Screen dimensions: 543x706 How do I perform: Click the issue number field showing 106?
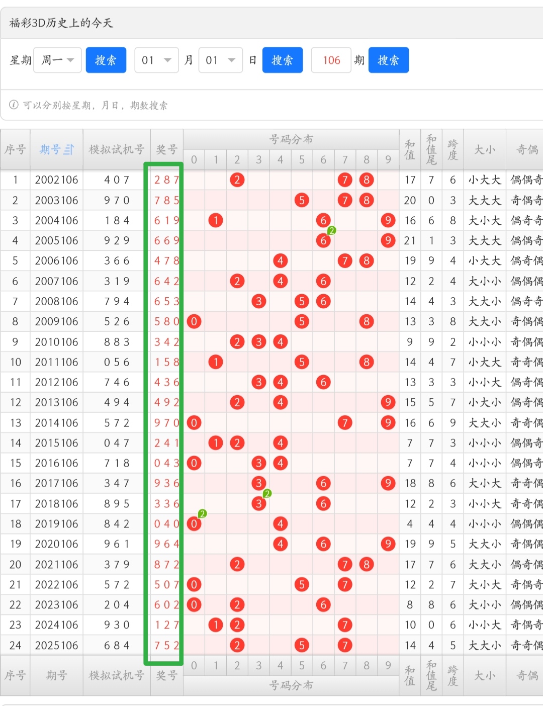331,60
